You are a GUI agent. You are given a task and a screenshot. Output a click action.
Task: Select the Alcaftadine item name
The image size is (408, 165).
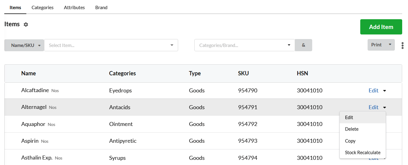[x=35, y=90]
